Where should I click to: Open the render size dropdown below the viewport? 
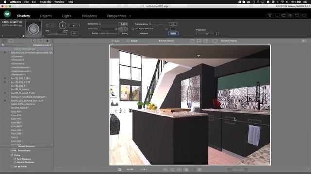(131, 170)
